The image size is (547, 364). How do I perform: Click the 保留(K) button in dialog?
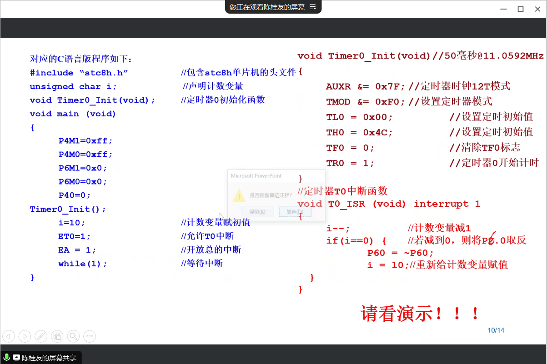coord(257,212)
